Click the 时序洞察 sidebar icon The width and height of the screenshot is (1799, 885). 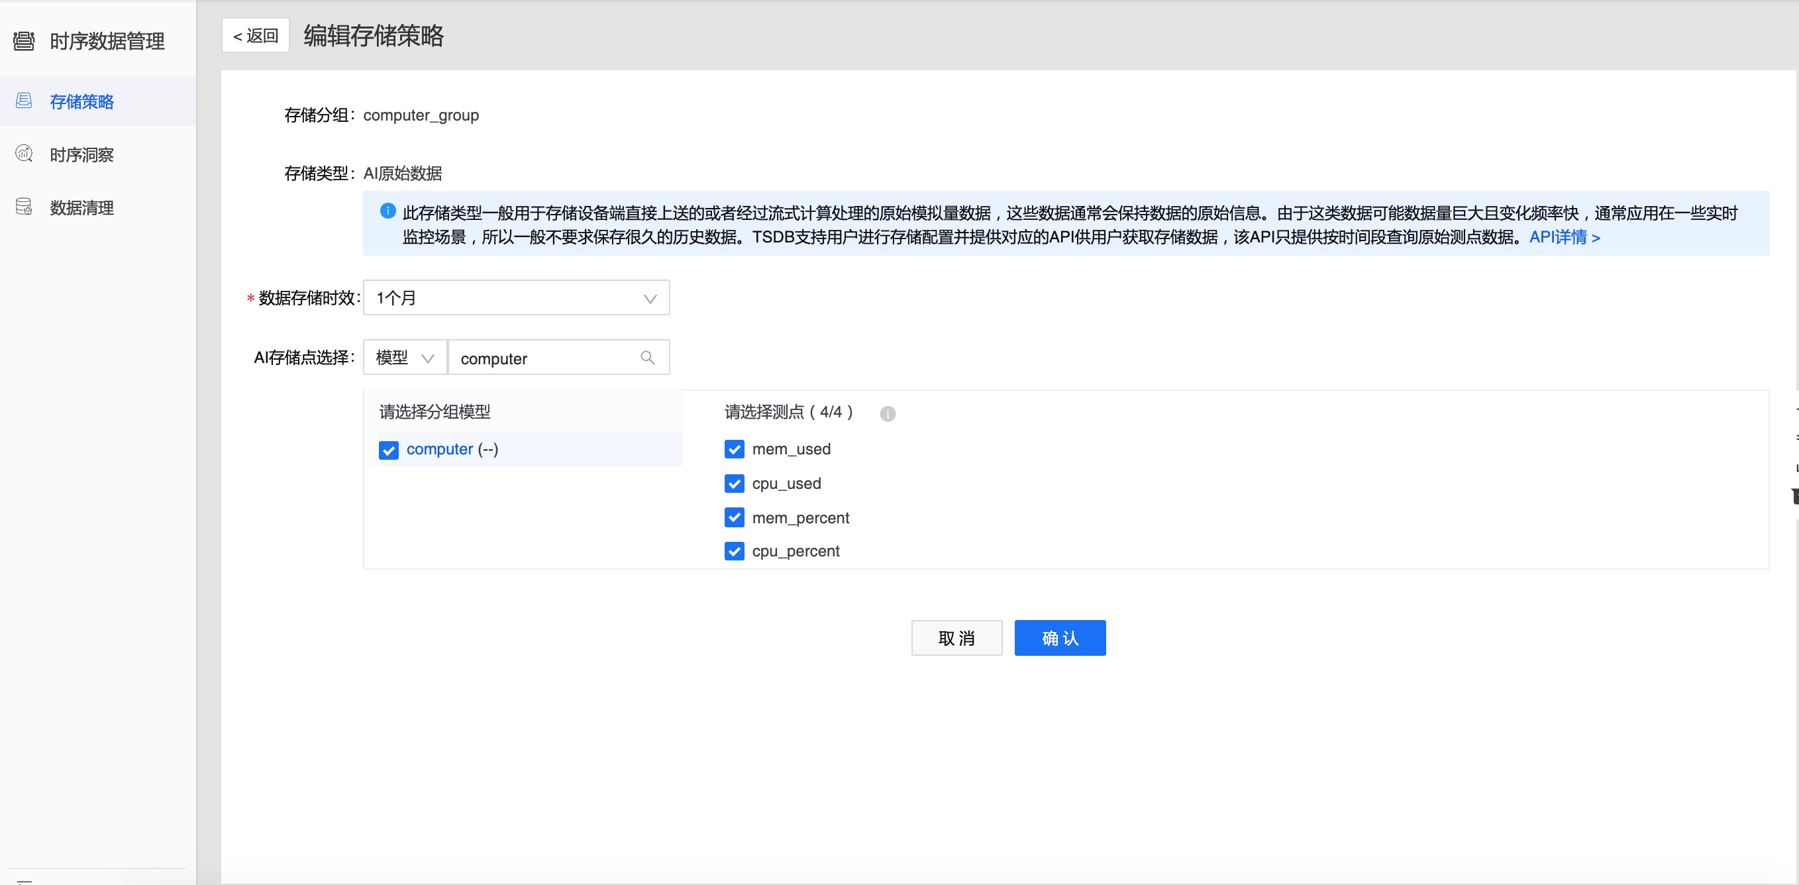pyautogui.click(x=24, y=154)
